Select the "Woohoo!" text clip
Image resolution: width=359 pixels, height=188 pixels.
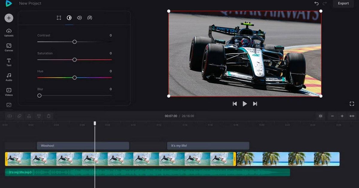(x=83, y=146)
